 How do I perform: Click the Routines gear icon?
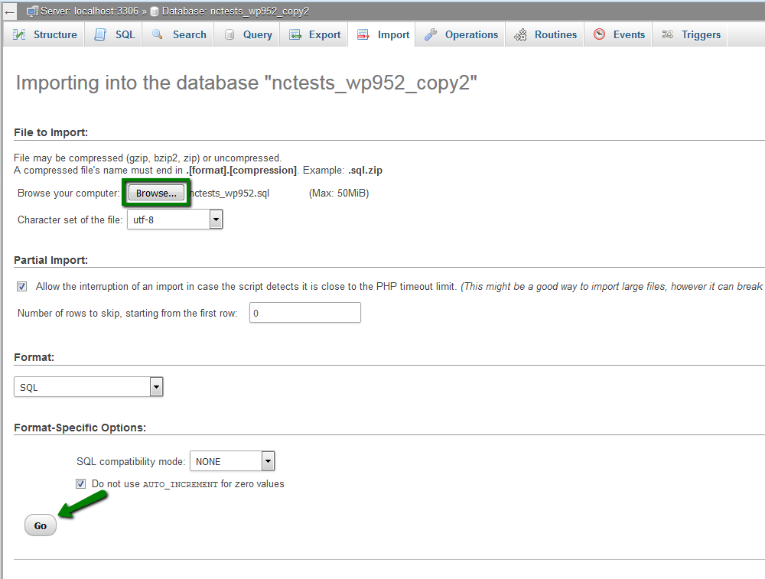pyautogui.click(x=521, y=34)
